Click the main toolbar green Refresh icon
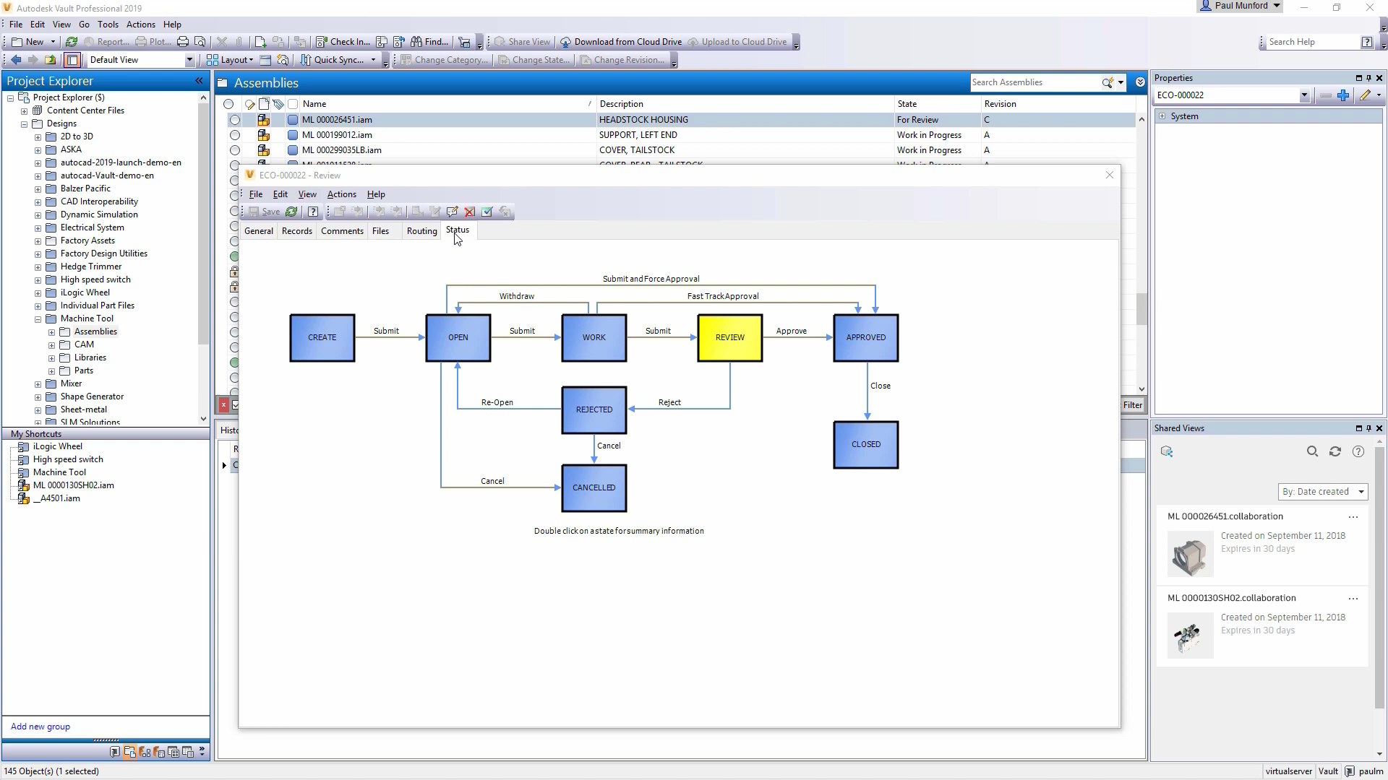 point(72,42)
